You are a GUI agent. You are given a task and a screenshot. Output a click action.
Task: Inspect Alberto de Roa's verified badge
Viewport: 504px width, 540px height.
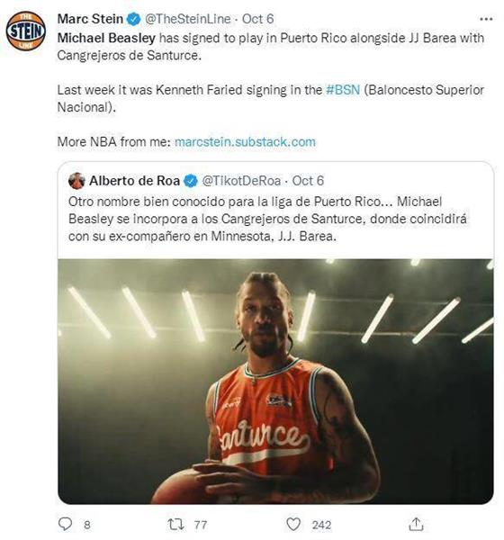tap(191, 181)
